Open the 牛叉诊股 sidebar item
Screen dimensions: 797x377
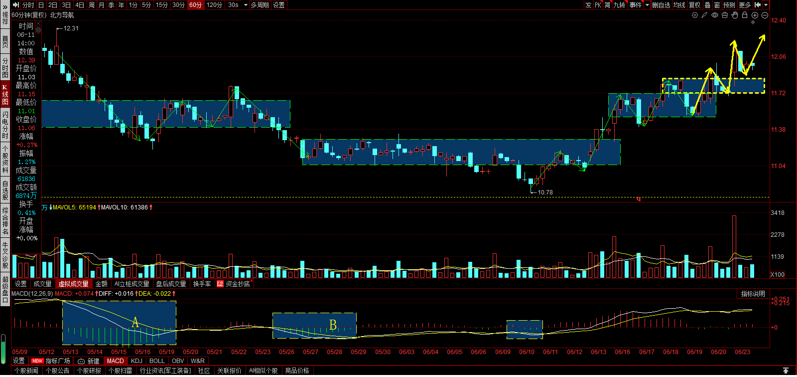pos(5,254)
